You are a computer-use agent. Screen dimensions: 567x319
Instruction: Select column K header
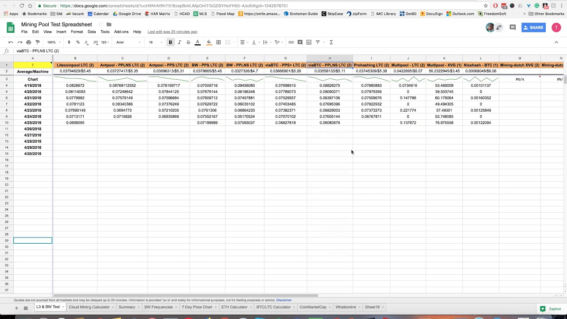point(444,58)
